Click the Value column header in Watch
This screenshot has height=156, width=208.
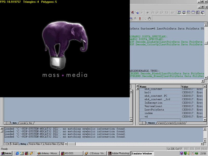click(192, 87)
